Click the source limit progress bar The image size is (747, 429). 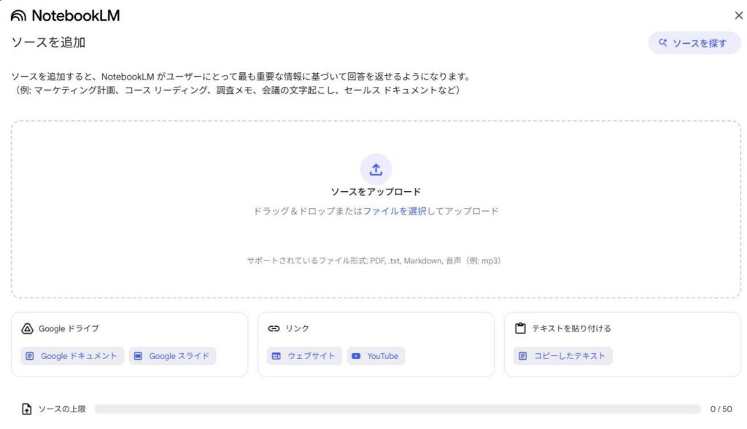point(398,409)
